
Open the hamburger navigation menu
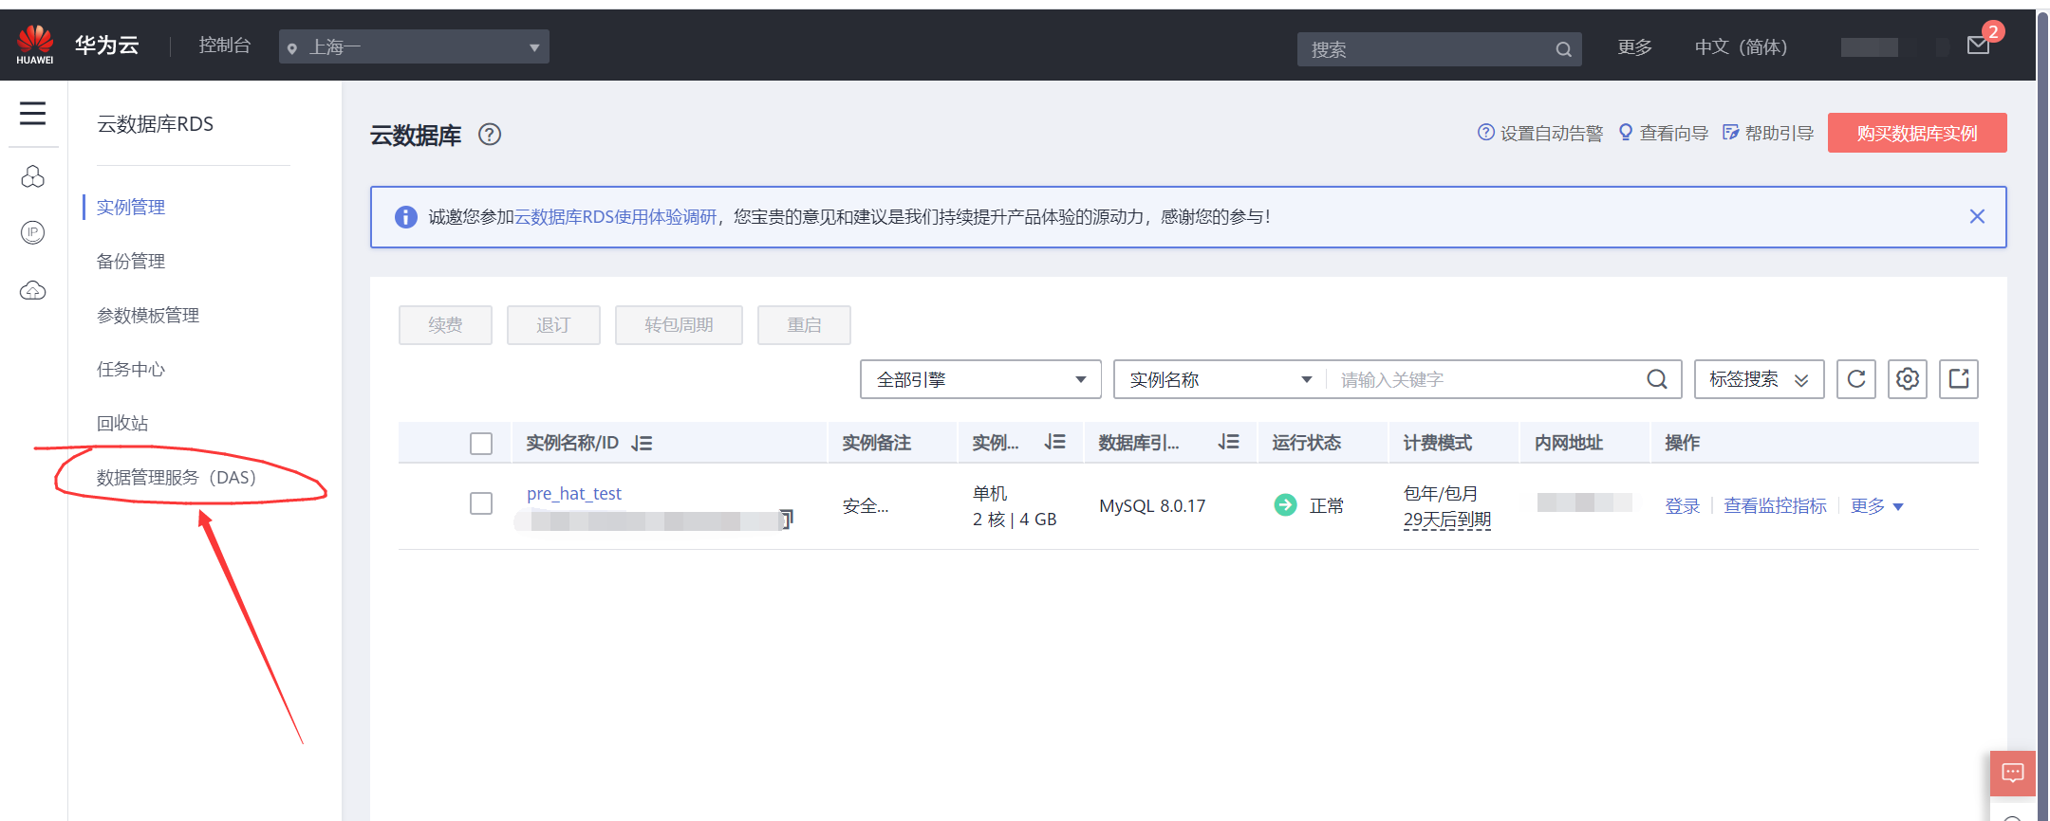pos(32,114)
